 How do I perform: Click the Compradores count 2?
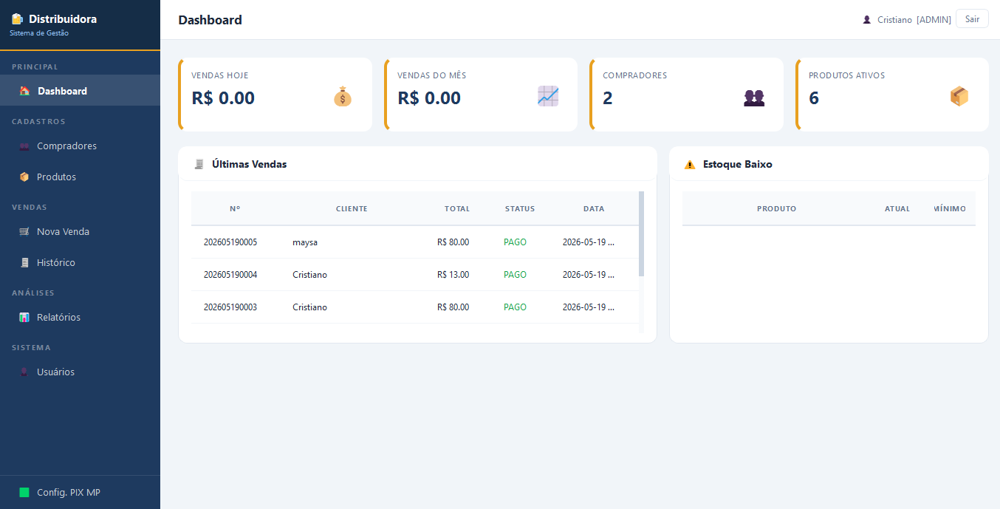click(608, 98)
